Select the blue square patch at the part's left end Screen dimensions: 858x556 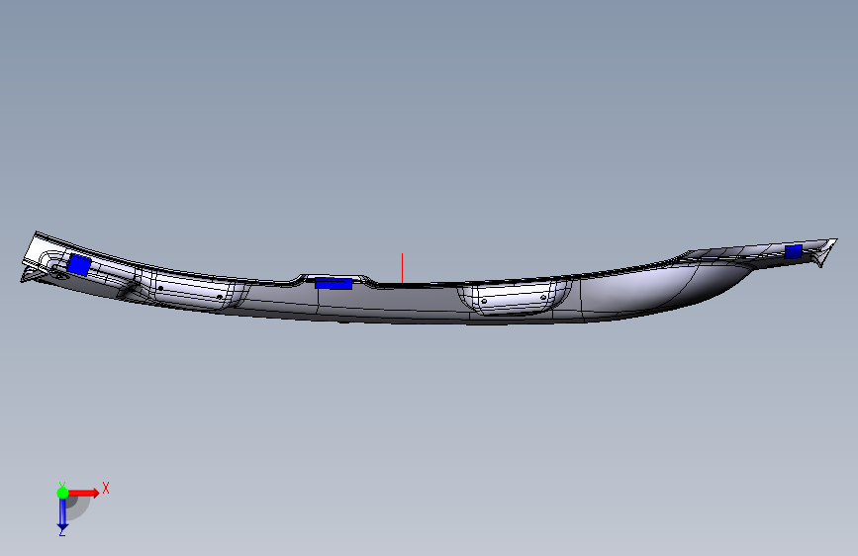click(x=79, y=265)
